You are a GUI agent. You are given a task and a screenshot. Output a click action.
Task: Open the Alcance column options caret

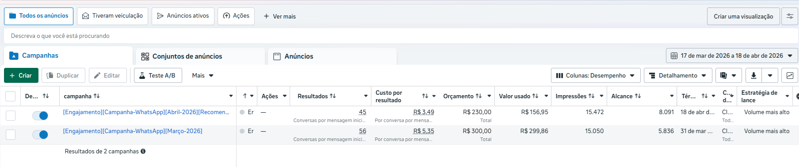[672, 96]
